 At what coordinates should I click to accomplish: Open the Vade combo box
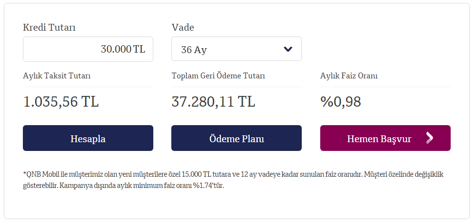coord(237,49)
